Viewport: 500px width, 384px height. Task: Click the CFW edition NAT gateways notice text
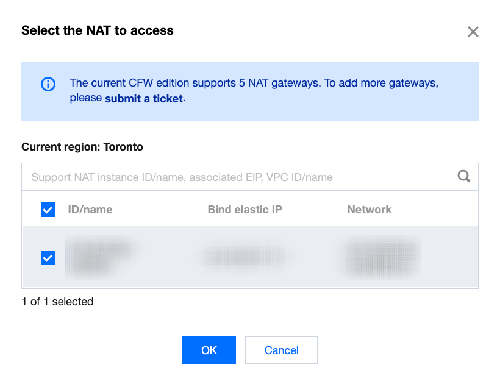(254, 83)
